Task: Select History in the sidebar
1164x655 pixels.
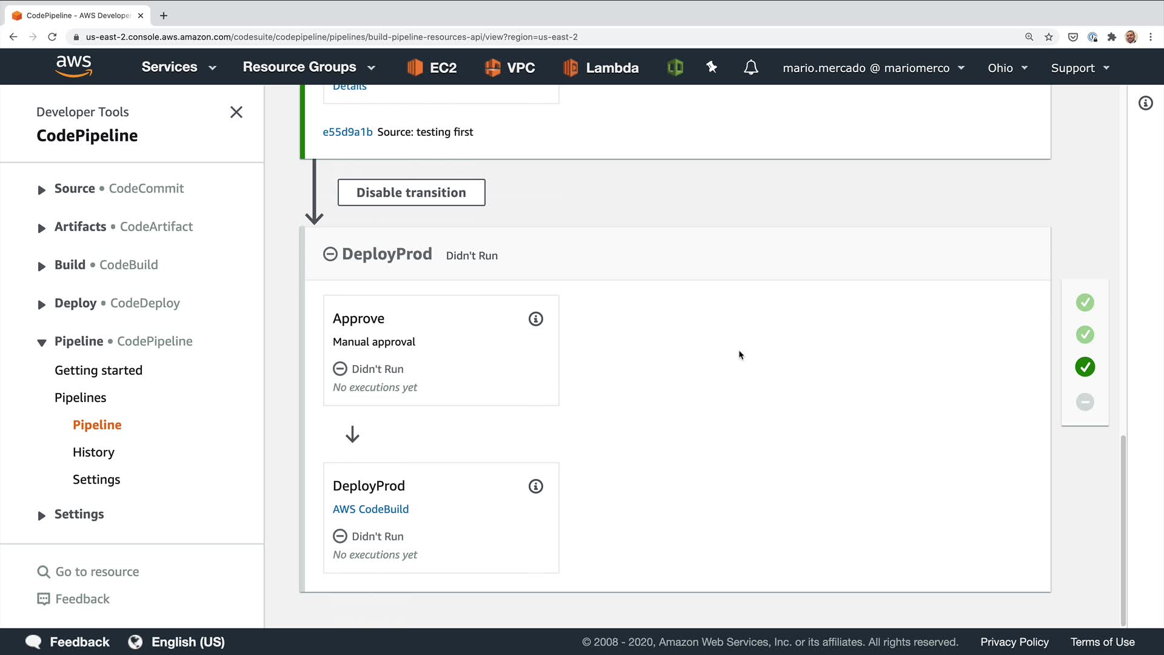Action: click(x=93, y=452)
